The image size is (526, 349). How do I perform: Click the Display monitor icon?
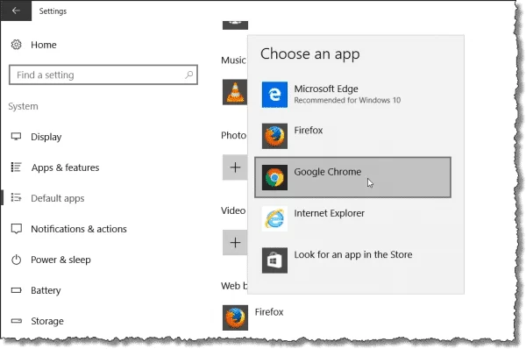point(16,136)
